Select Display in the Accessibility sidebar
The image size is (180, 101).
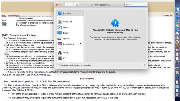(x=70, y=33)
